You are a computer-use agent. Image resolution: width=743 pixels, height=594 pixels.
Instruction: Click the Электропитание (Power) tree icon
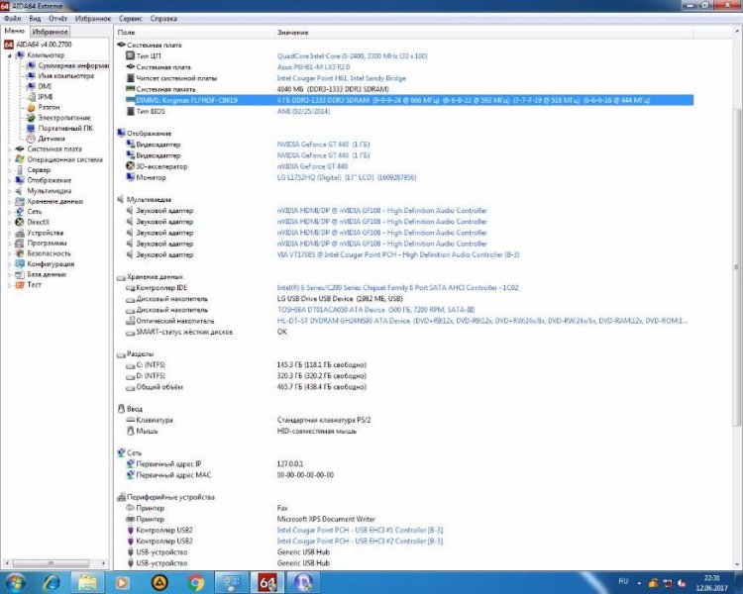click(31, 118)
